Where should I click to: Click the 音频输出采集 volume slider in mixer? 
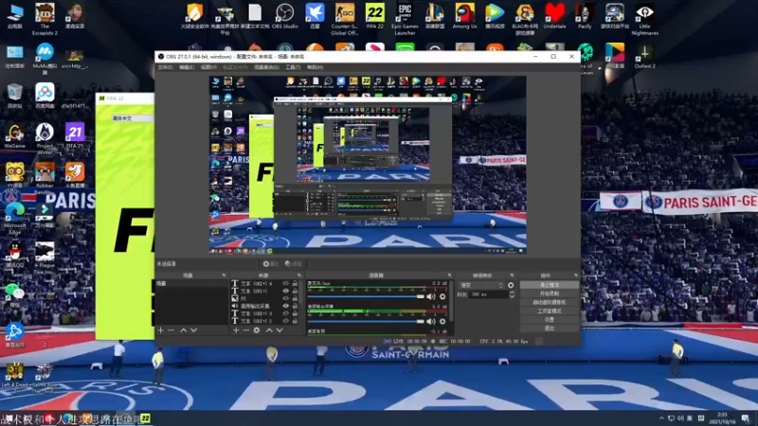(366, 321)
